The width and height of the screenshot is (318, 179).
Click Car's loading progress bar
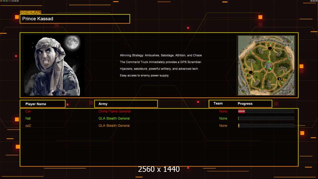click(266, 111)
